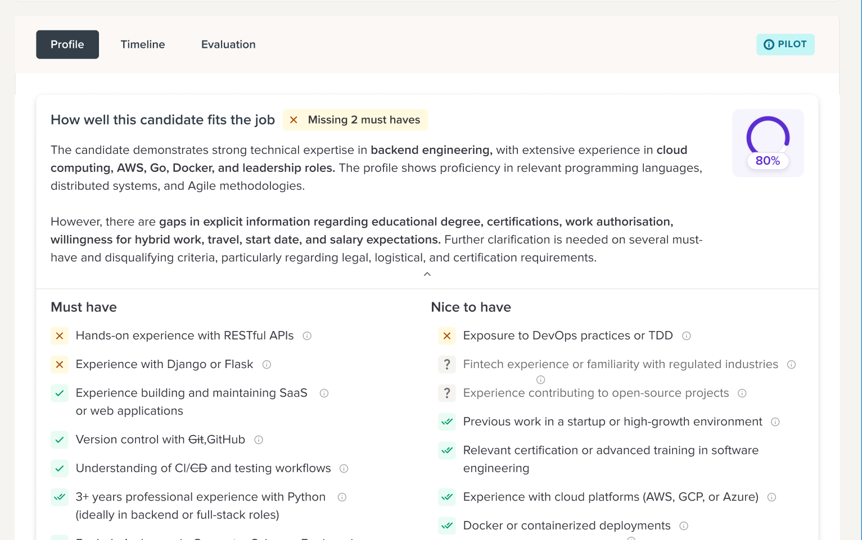Viewport: 862px width, 540px height.
Task: Open info icon beside SaaS experience requirement
Action: [324, 393]
